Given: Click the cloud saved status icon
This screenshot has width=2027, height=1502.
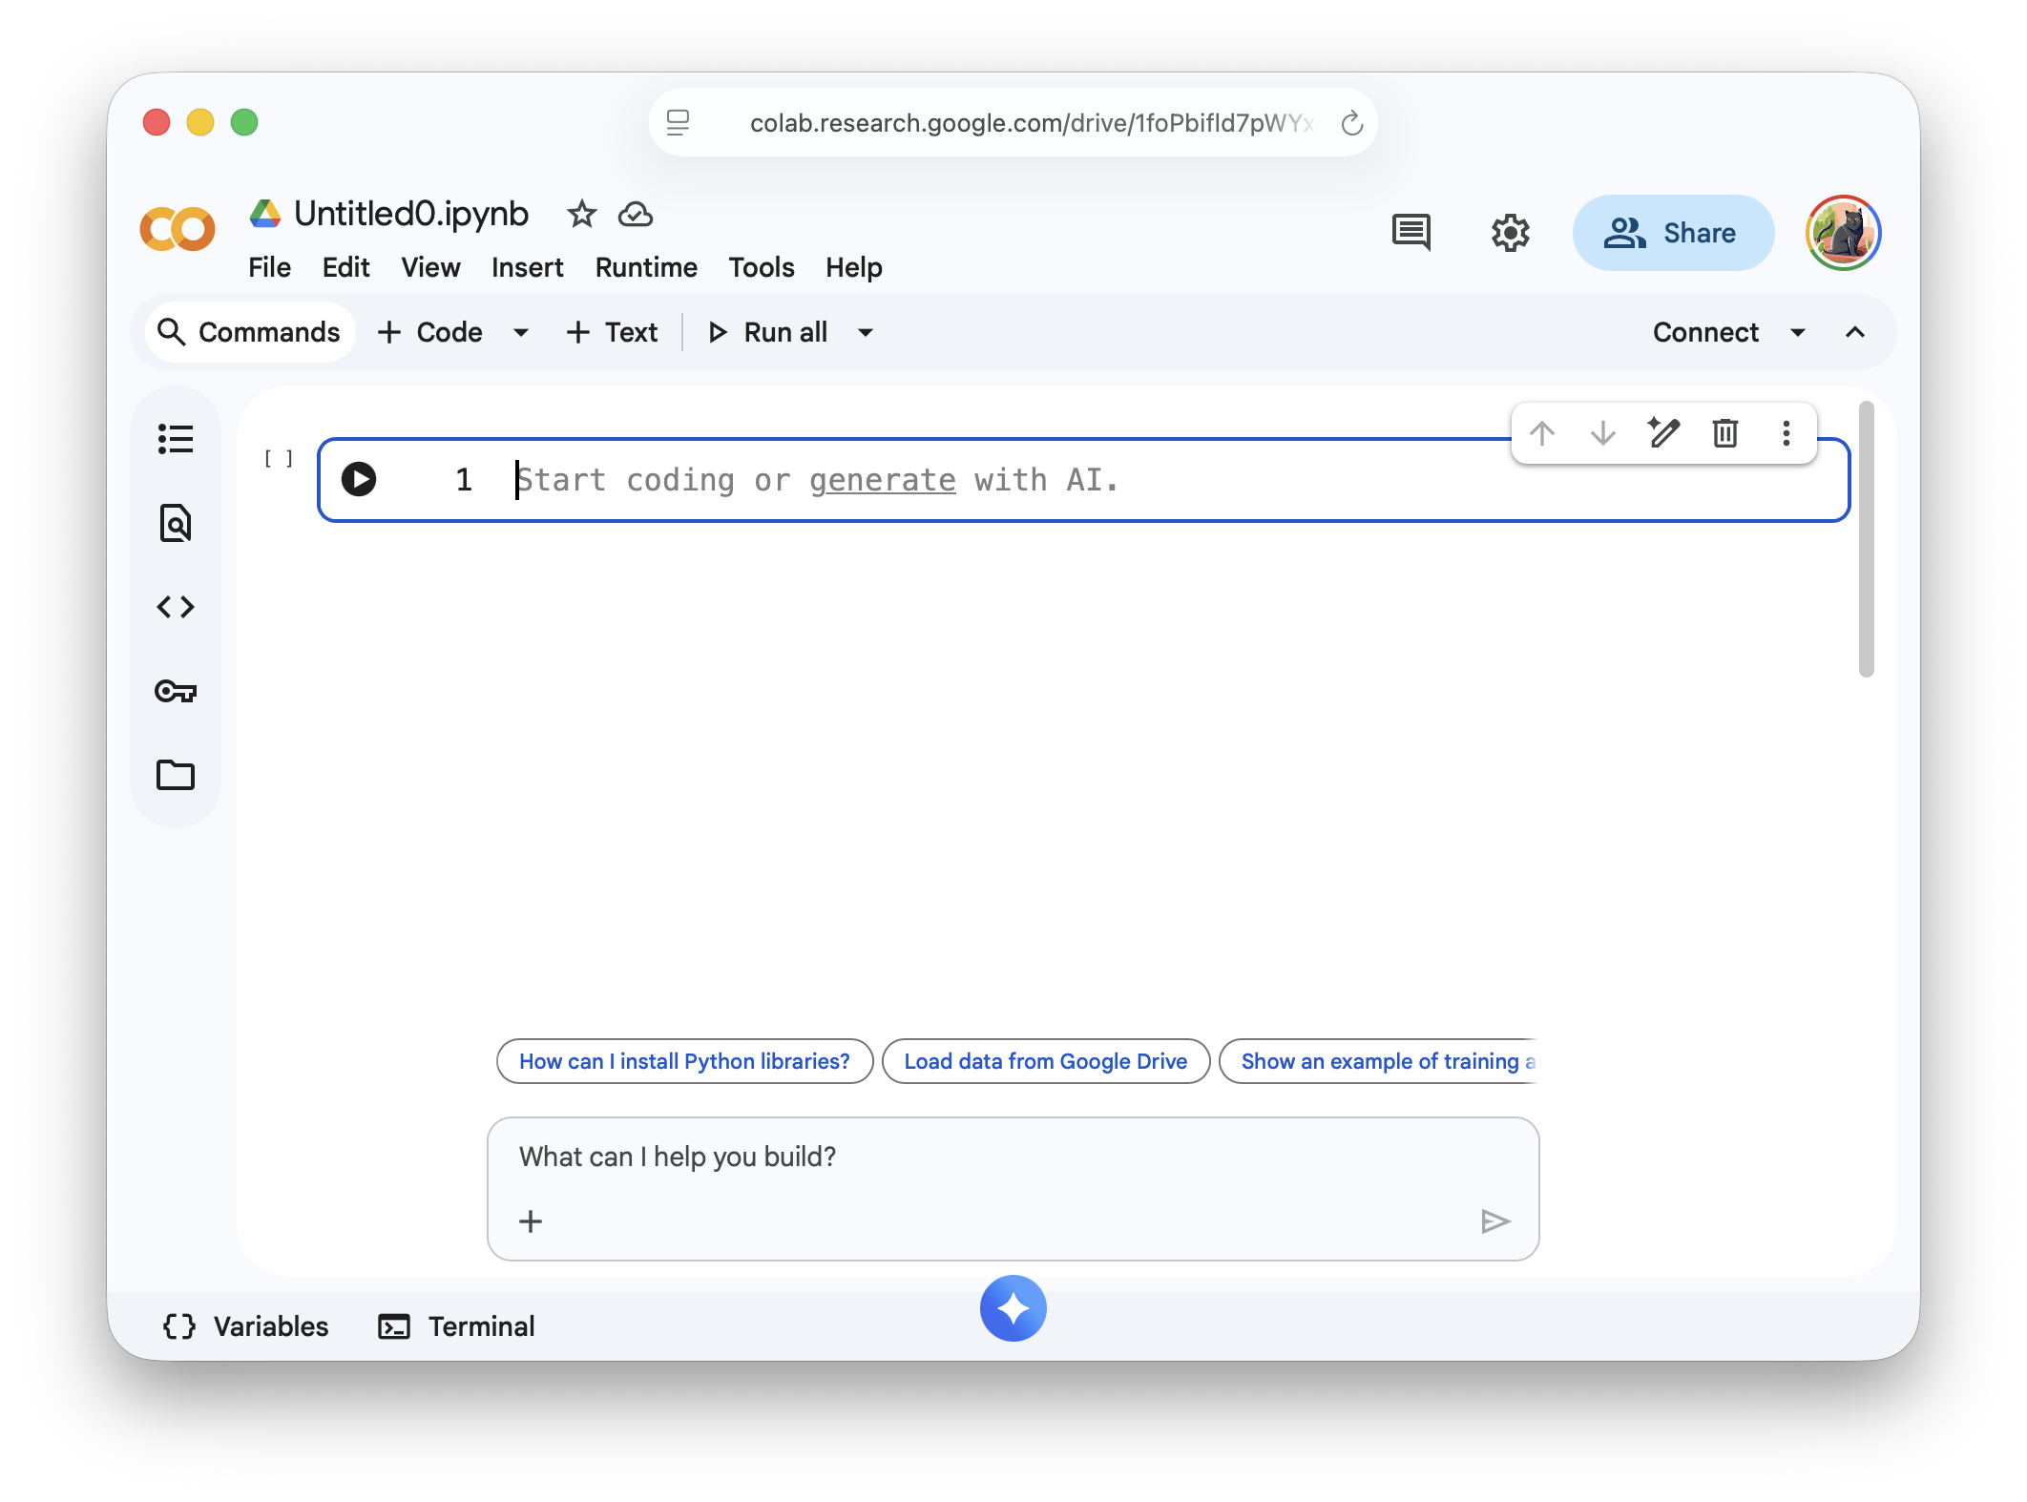Looking at the screenshot, I should point(636,215).
